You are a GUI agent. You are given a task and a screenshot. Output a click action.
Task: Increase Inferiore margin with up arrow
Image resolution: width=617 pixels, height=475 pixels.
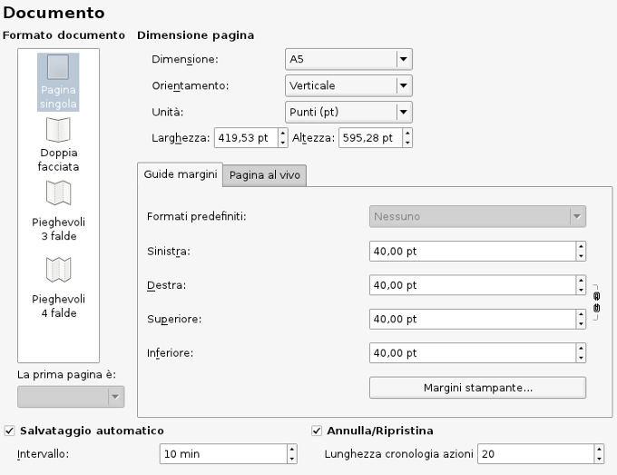point(582,348)
